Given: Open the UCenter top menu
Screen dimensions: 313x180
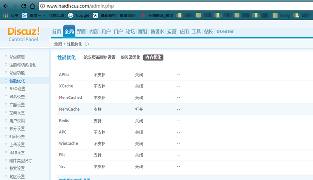Looking at the screenshot, I should pyautogui.click(x=225, y=31).
